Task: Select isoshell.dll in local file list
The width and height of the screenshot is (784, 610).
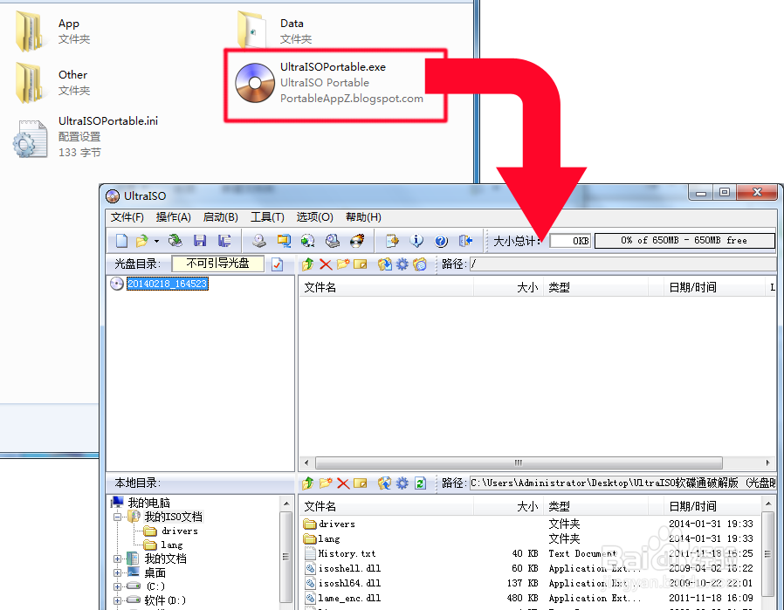Action: (349, 568)
